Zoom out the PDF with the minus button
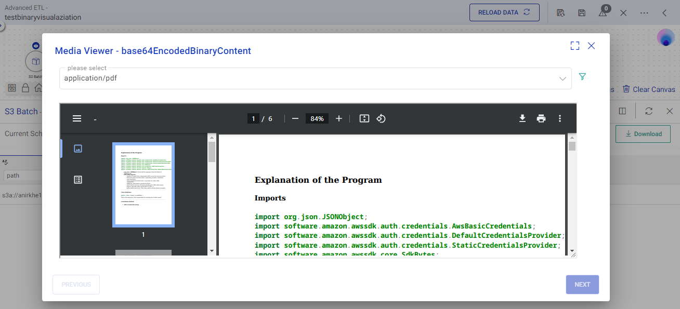Screen dimensions: 680x309 pos(295,118)
